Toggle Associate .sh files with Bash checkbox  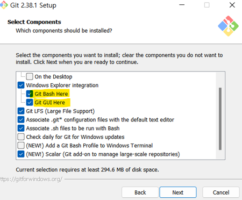pyautogui.click(x=21, y=128)
